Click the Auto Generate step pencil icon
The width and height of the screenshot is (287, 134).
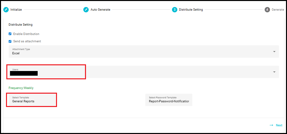click(x=86, y=10)
